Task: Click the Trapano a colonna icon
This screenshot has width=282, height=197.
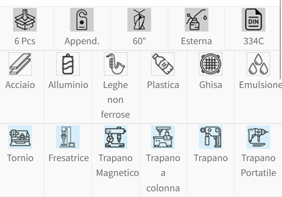Action: pos(163,137)
